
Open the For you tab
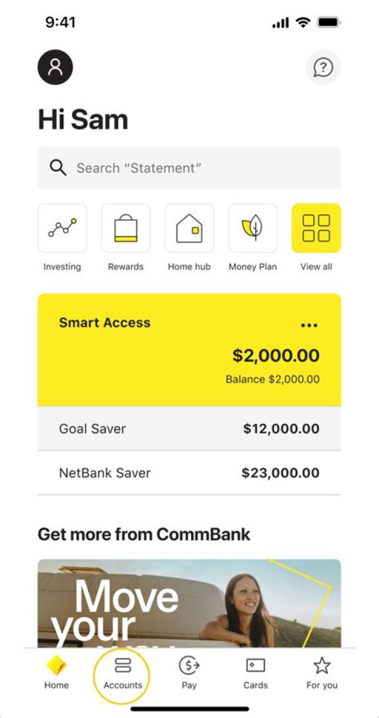322,673
